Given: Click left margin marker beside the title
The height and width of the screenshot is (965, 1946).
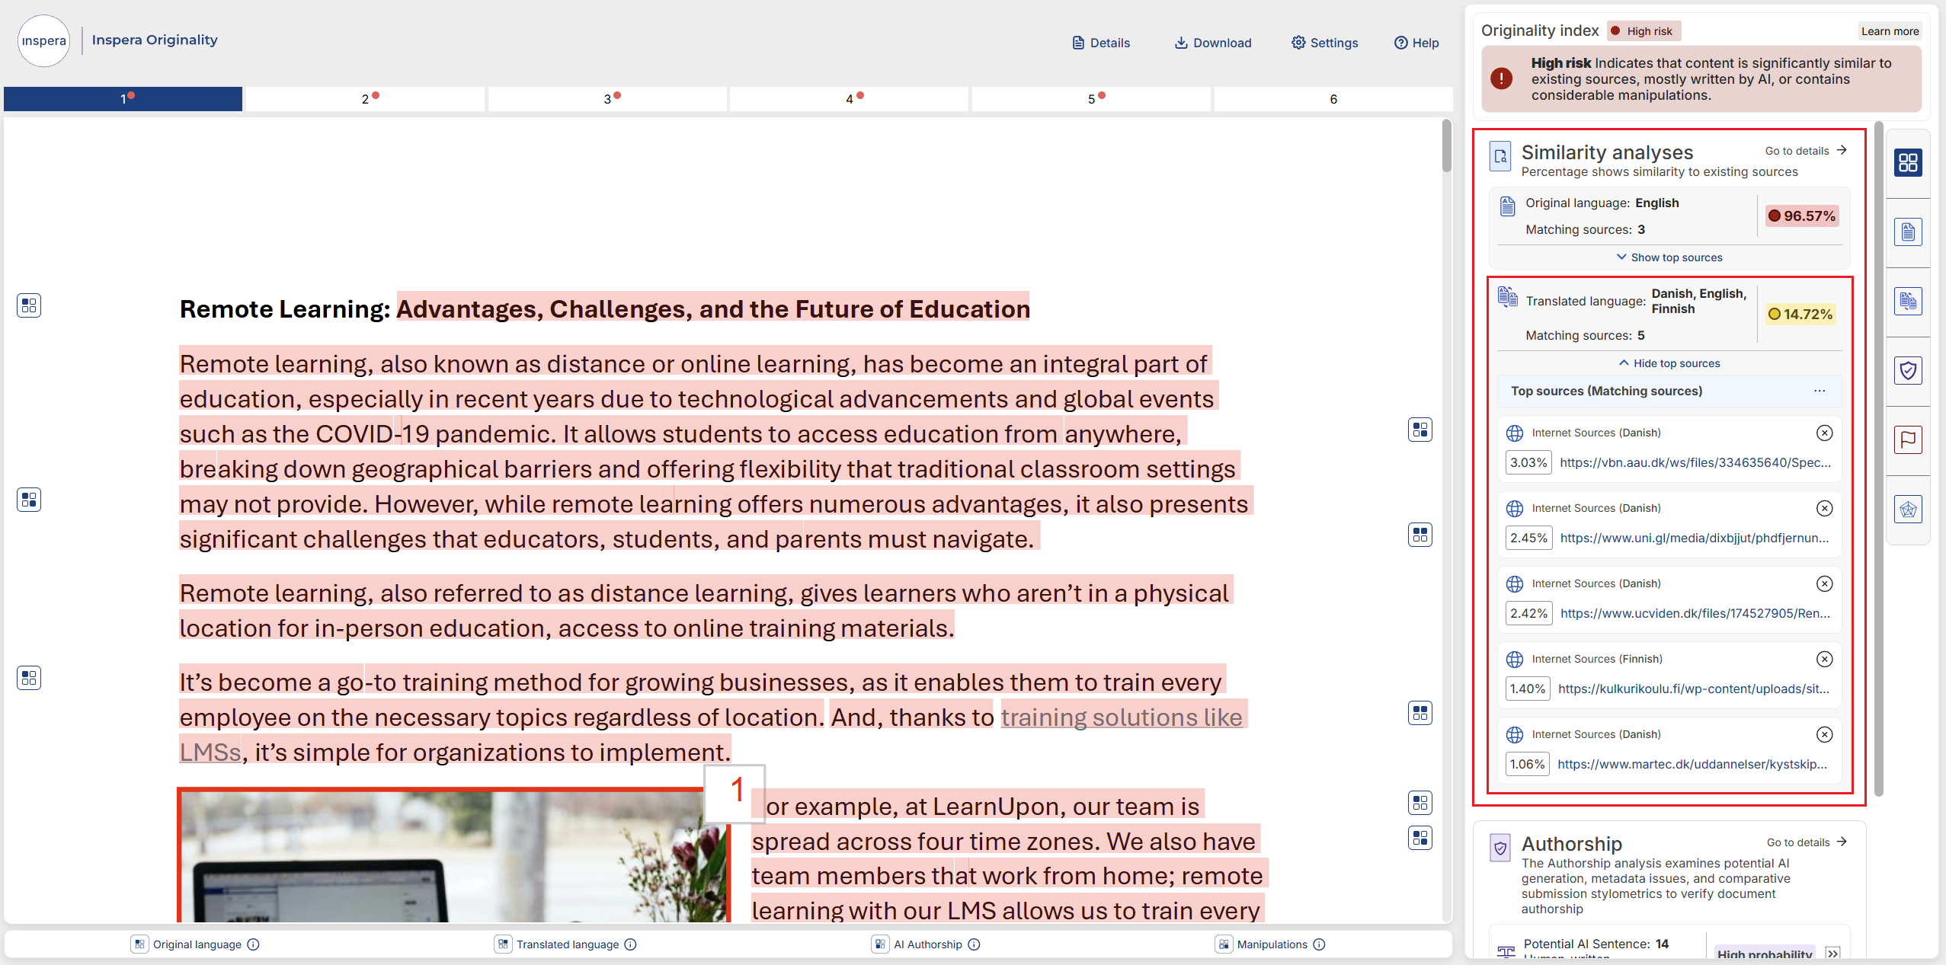Looking at the screenshot, I should 29,305.
